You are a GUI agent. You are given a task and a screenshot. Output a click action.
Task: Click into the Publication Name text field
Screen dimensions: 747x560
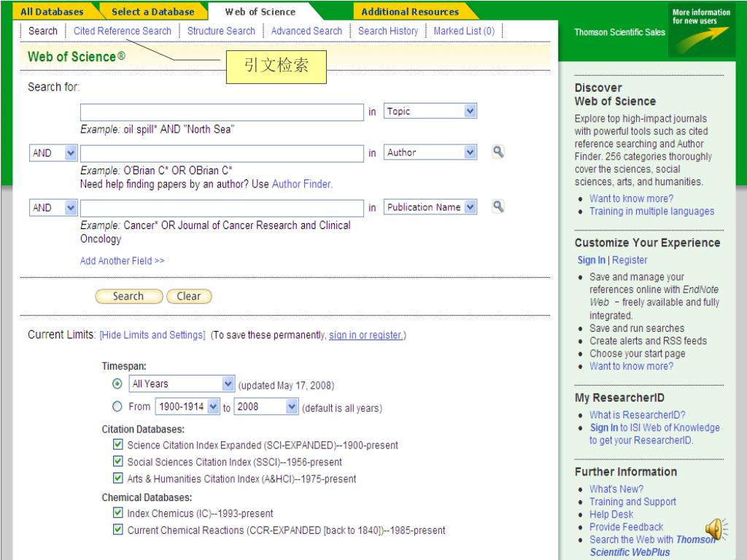point(222,208)
